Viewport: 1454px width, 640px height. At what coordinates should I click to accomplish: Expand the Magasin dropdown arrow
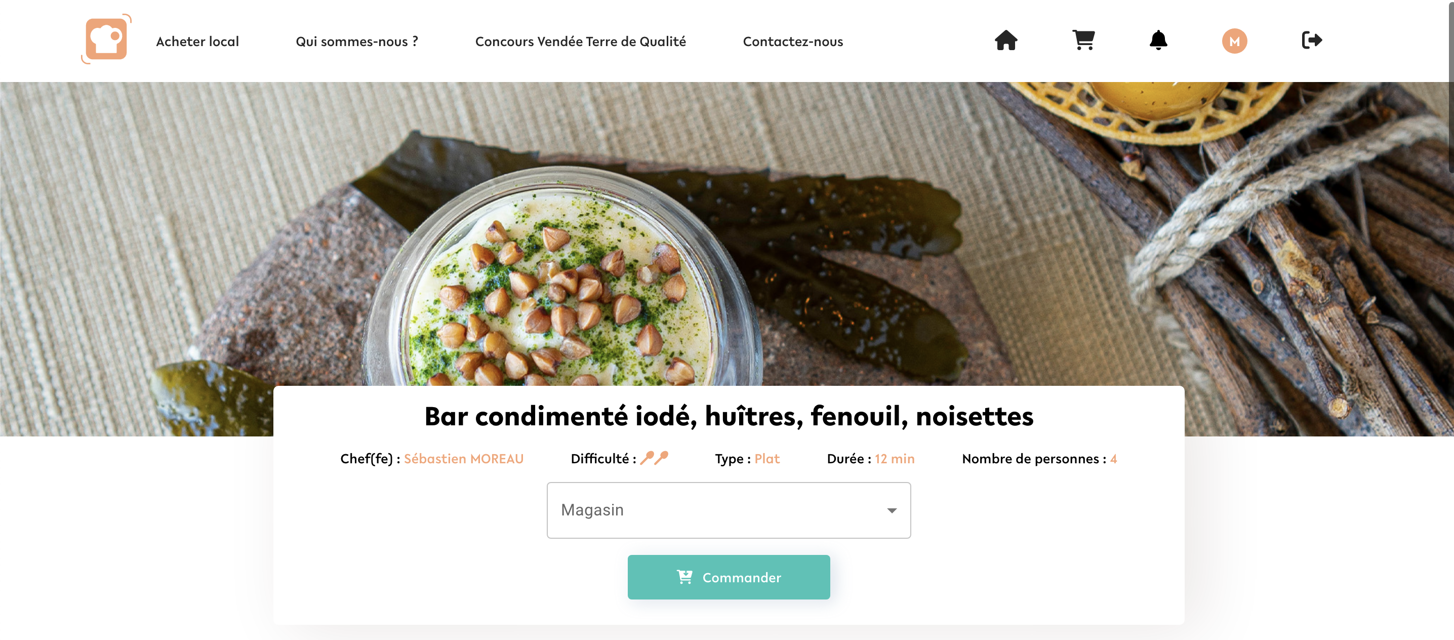(891, 511)
